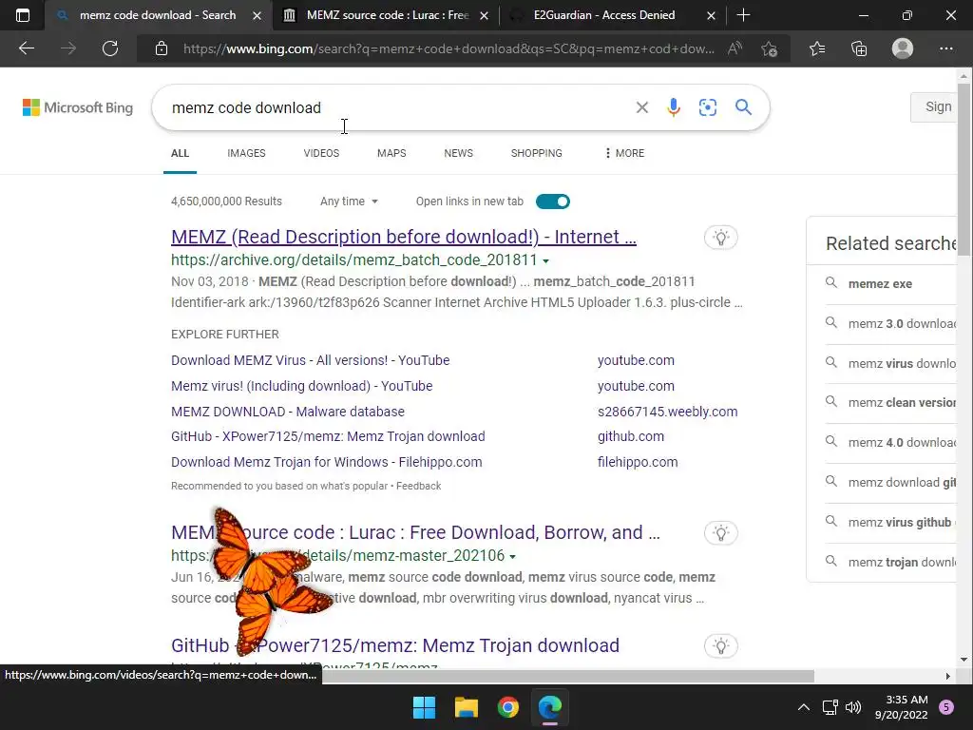
Task: Open Collections icon
Action: [859, 48]
